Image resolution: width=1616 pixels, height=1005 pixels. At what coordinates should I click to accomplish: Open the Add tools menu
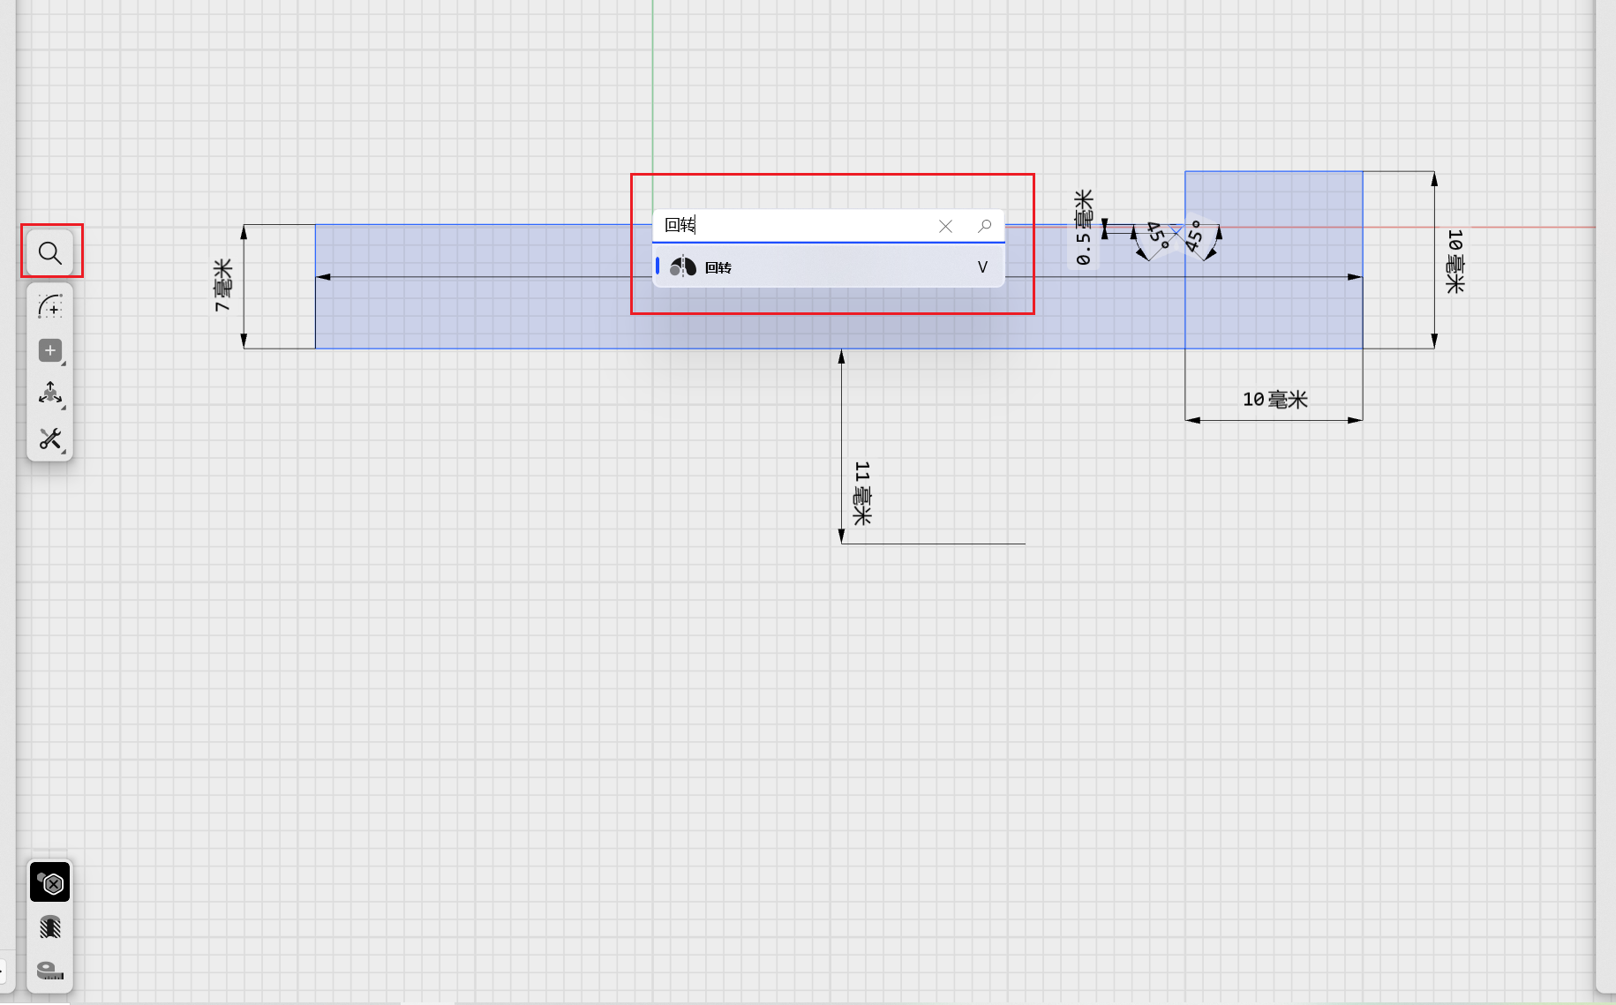[50, 351]
